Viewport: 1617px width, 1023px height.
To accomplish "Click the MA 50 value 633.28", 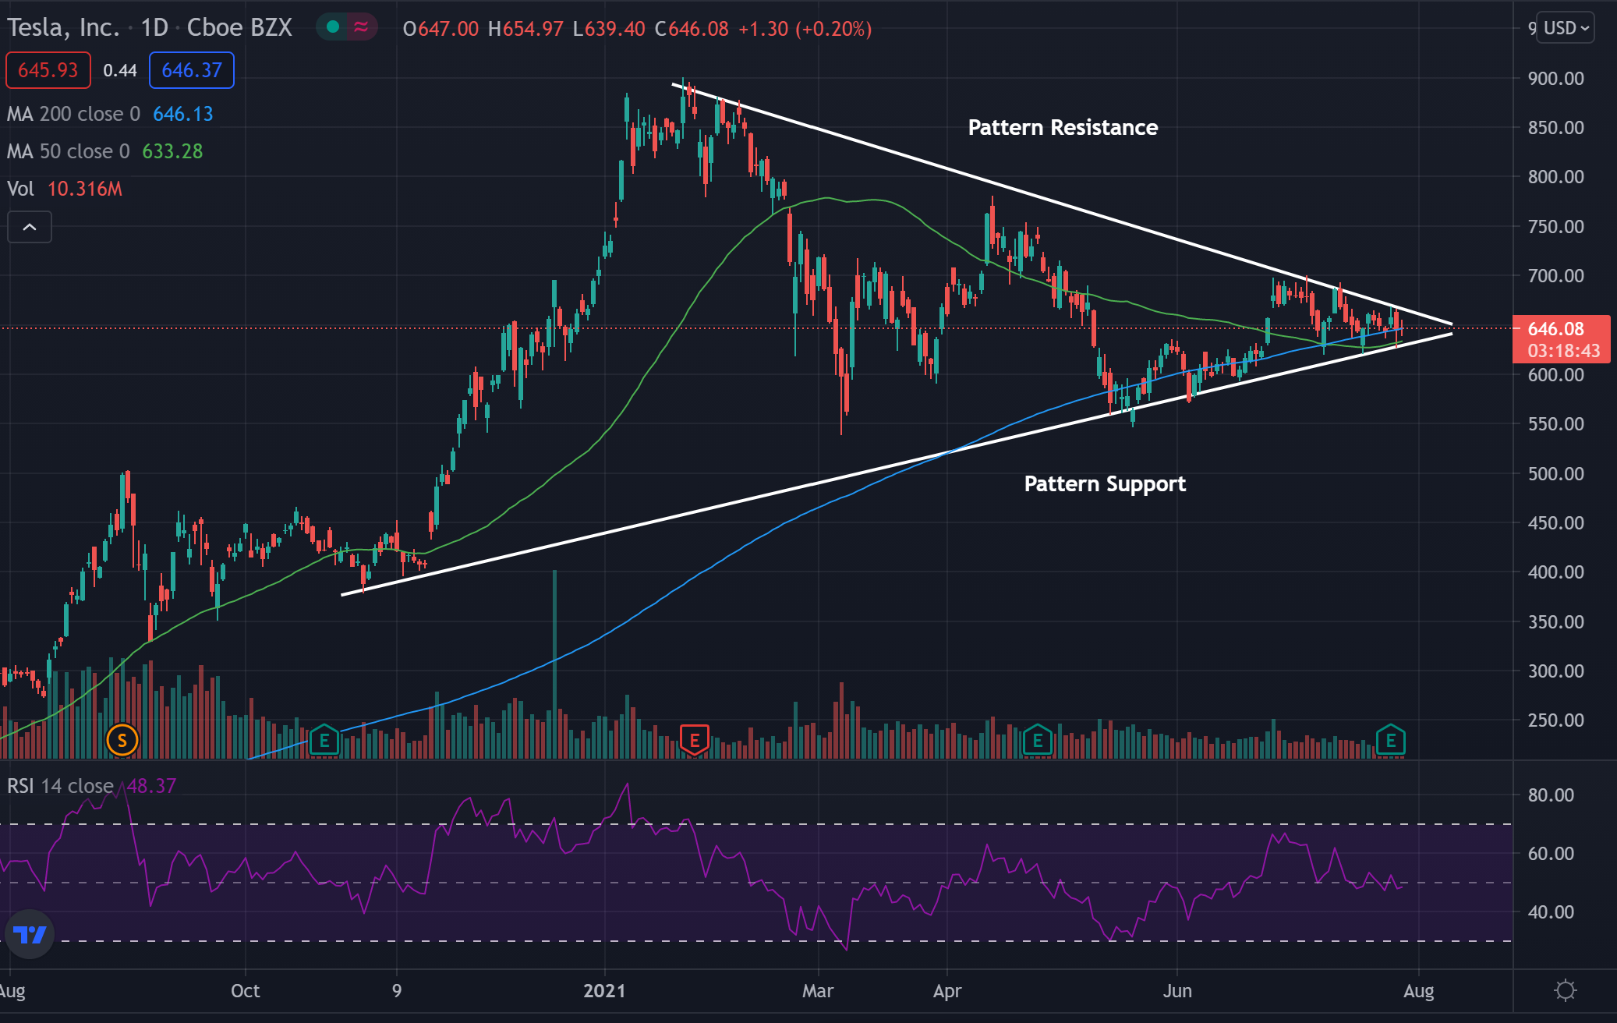I will (172, 151).
